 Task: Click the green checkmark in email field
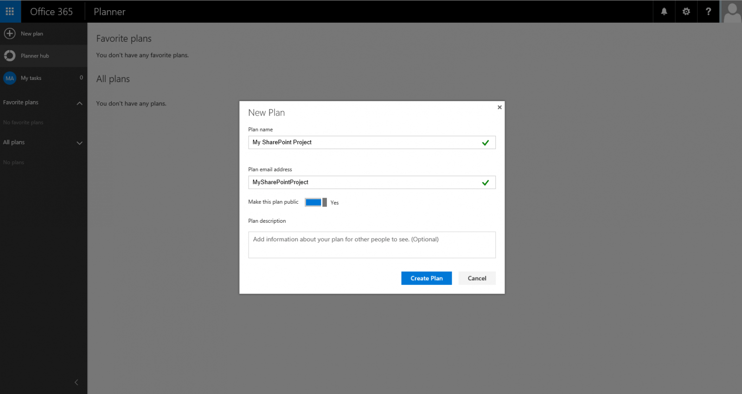[486, 183]
